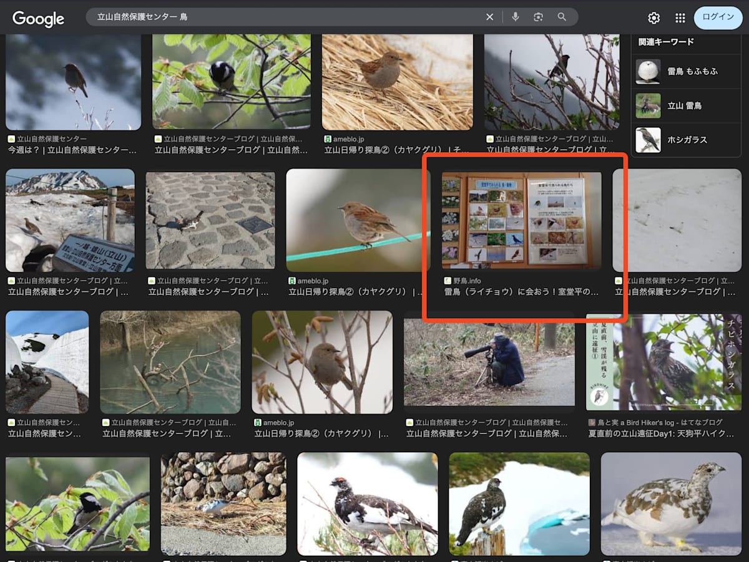Select related keyword ホシガラス
The width and height of the screenshot is (749, 562).
click(x=687, y=140)
